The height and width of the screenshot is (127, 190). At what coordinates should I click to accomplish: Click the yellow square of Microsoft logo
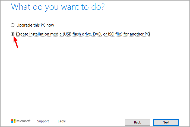(x=14, y=122)
